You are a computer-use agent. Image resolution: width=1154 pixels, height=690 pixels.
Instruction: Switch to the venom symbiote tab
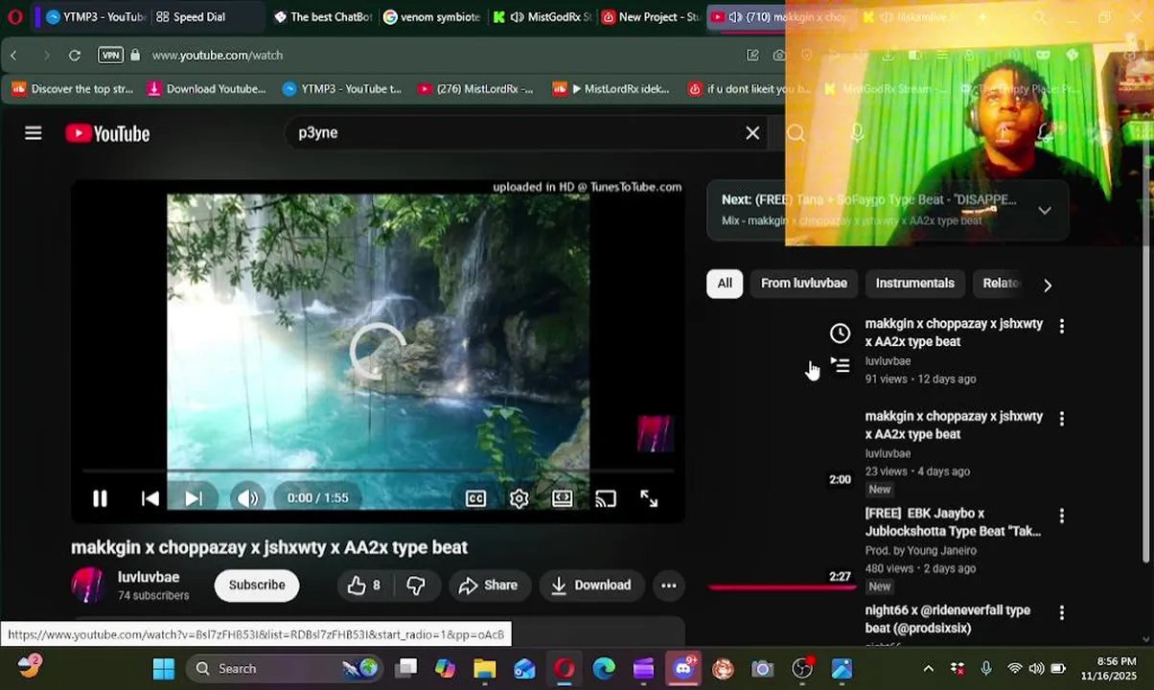pos(432,17)
